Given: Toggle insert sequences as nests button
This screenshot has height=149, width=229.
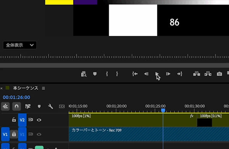Looking at the screenshot, I should click(x=5, y=106).
